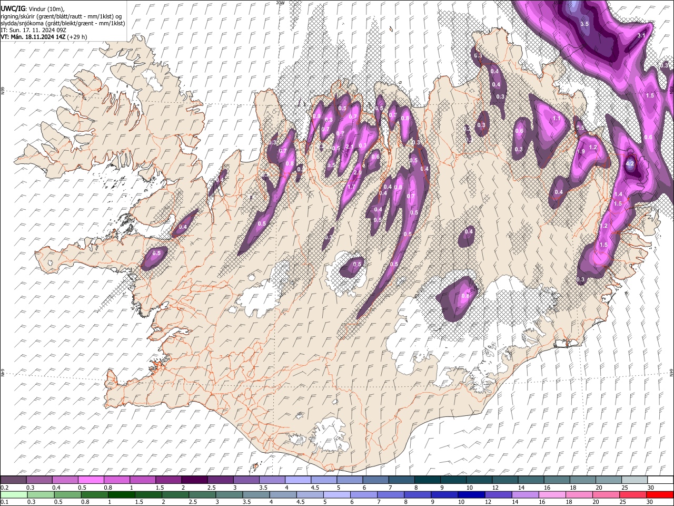Click the 1.4 precipitation value on the map
Viewport: 674px width, 506px height.
point(619,194)
